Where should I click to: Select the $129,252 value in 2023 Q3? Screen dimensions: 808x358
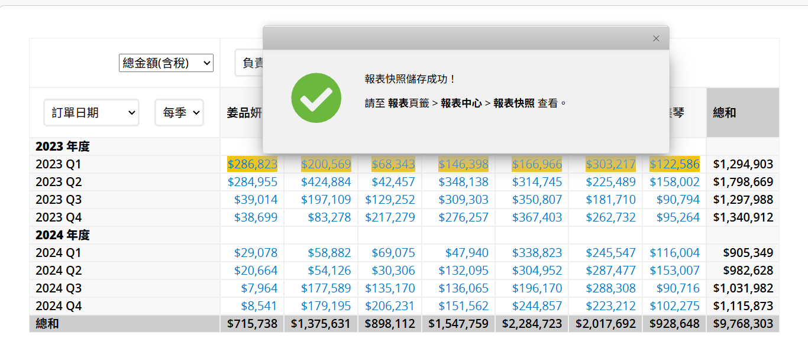click(390, 200)
